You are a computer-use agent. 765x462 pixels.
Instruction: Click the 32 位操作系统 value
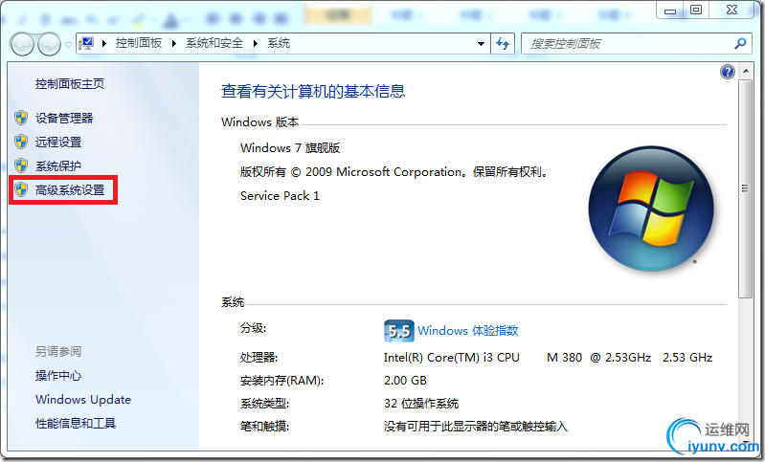tap(421, 404)
